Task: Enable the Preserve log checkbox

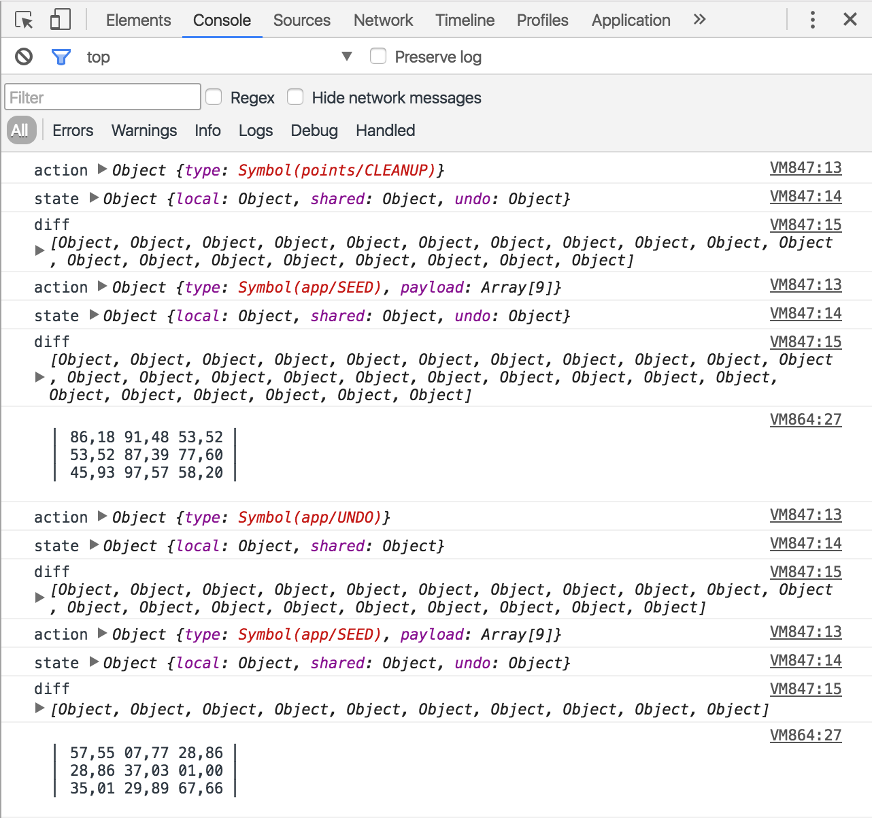Action: (x=378, y=56)
